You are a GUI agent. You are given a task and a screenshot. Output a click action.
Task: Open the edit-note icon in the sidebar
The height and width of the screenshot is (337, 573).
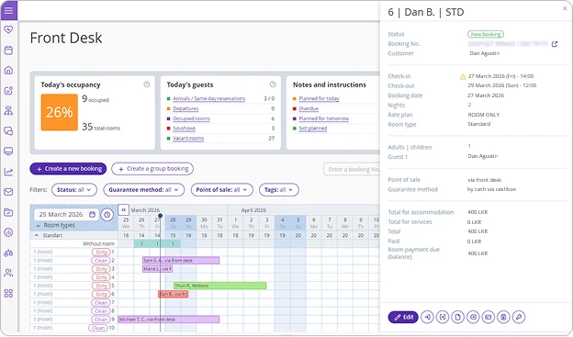[x=8, y=91]
